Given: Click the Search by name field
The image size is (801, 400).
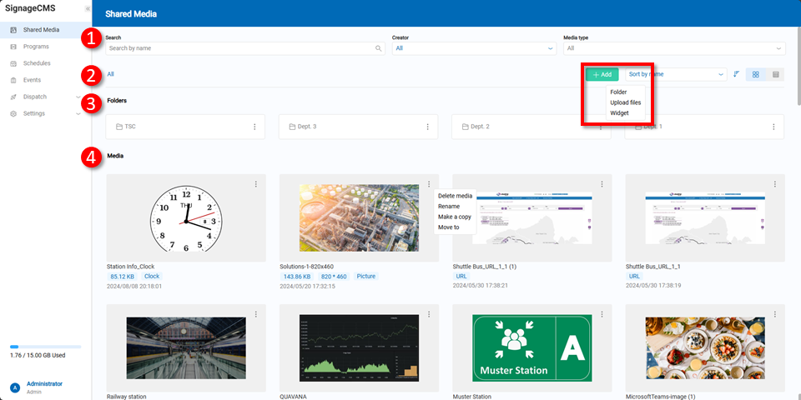Looking at the screenshot, I should [x=239, y=49].
